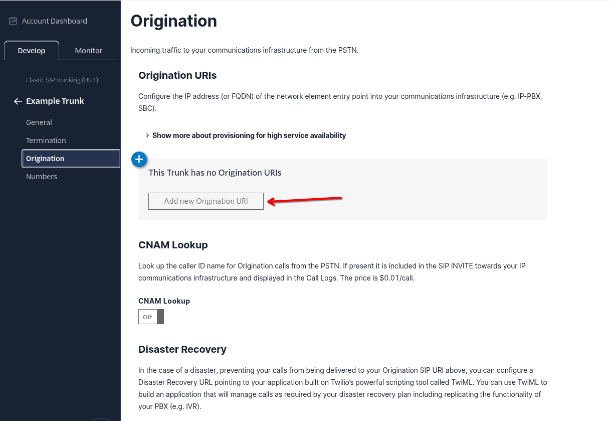Image resolution: width=610 pixels, height=421 pixels.
Task: Click Elastic SIP Trunking (US1) breadcrumb
Action: [62, 80]
